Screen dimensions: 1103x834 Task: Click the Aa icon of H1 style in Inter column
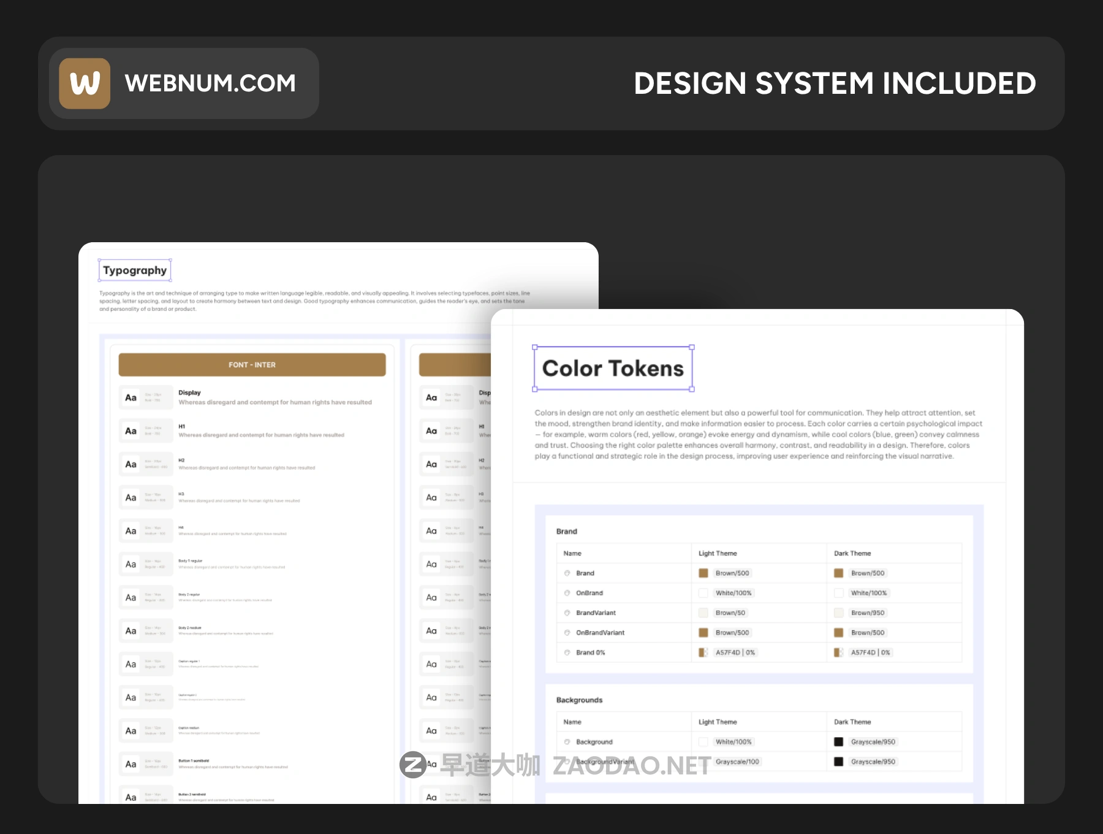(x=131, y=431)
